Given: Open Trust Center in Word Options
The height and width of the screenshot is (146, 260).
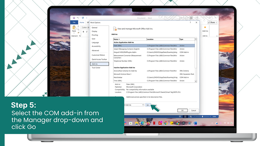Looking at the screenshot, I should (96, 68).
